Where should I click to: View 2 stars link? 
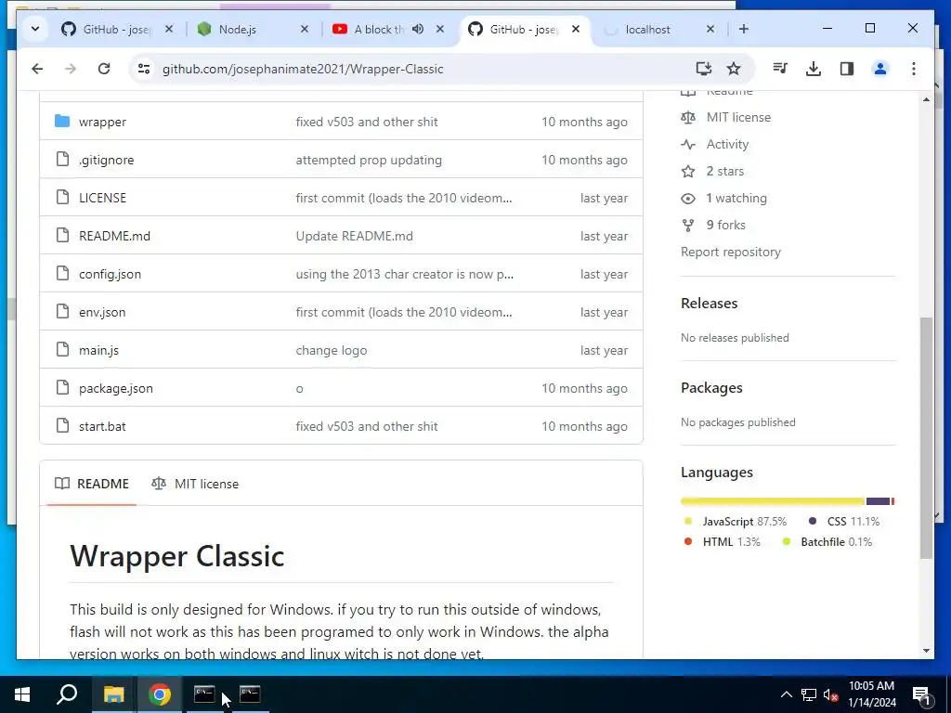click(724, 171)
